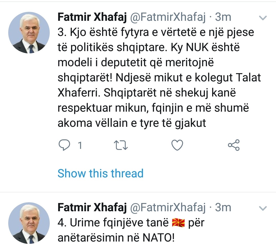Open the tweet text starting "4. Urime"
276x250 pixels.
point(113,223)
